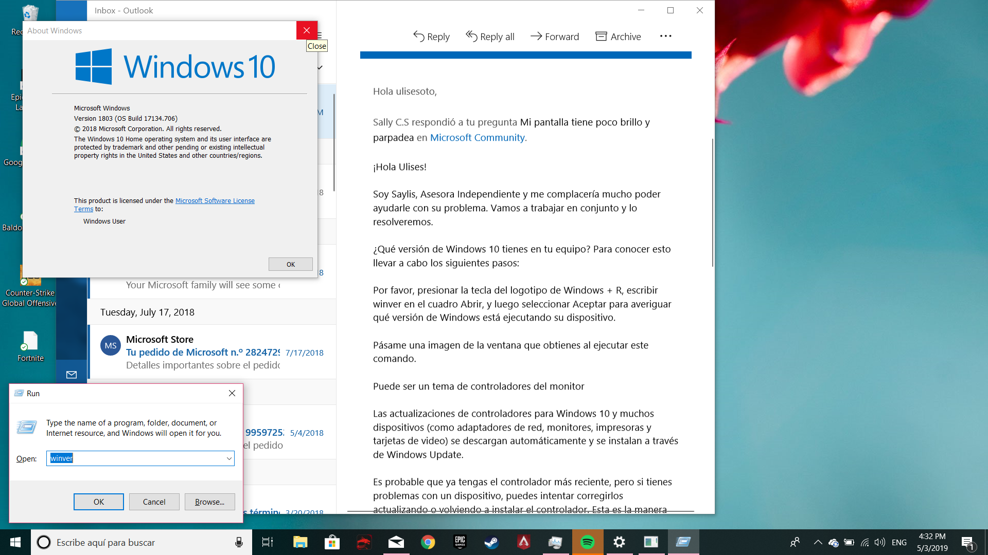Open Task View from the taskbar
The width and height of the screenshot is (988, 555).
pos(268,542)
